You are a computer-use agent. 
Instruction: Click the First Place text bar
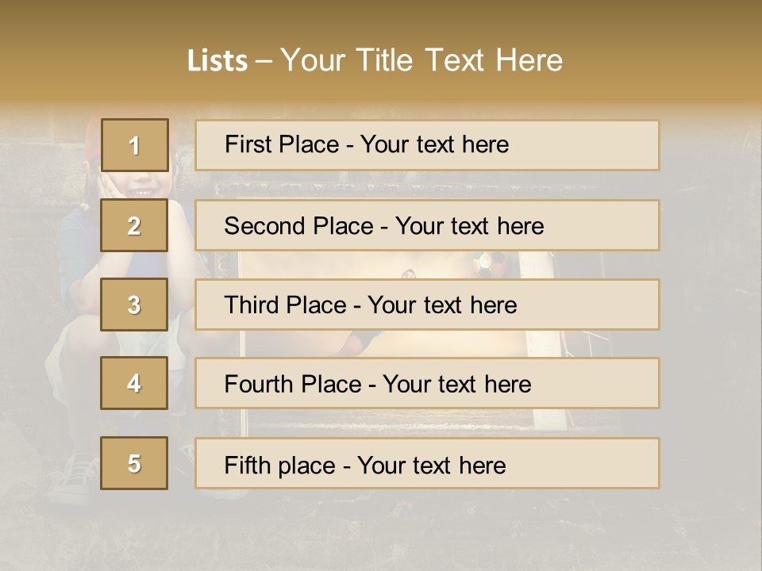point(427,145)
